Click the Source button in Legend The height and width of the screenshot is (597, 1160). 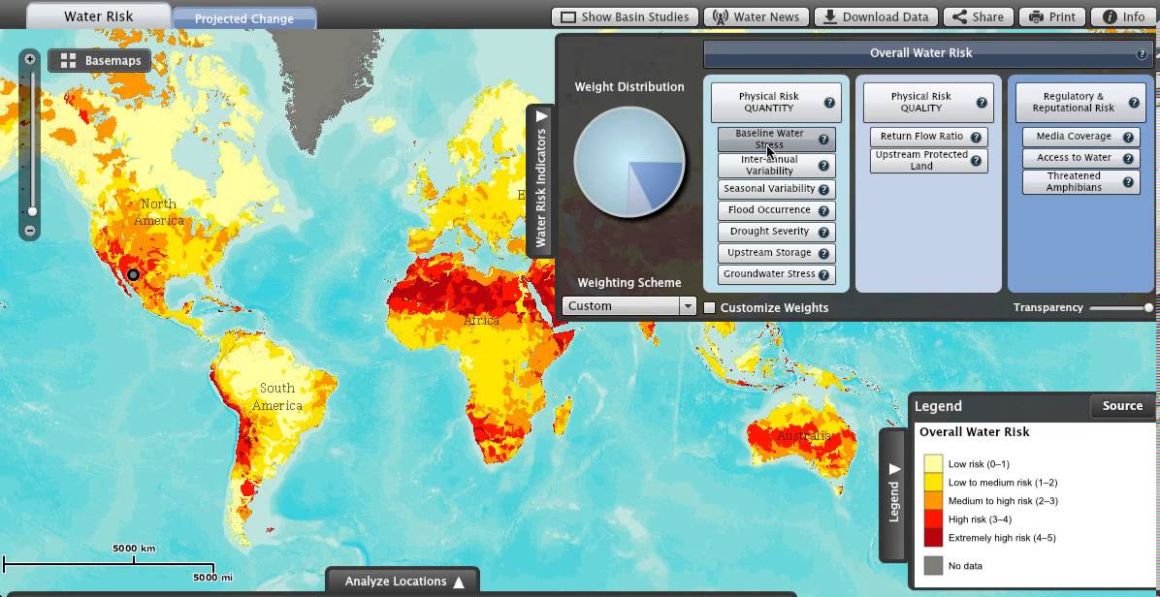click(x=1121, y=406)
